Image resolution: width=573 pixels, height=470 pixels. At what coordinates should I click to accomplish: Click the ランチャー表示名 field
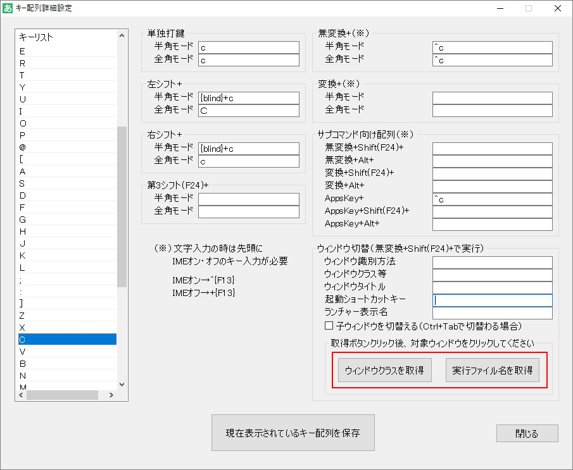492,312
